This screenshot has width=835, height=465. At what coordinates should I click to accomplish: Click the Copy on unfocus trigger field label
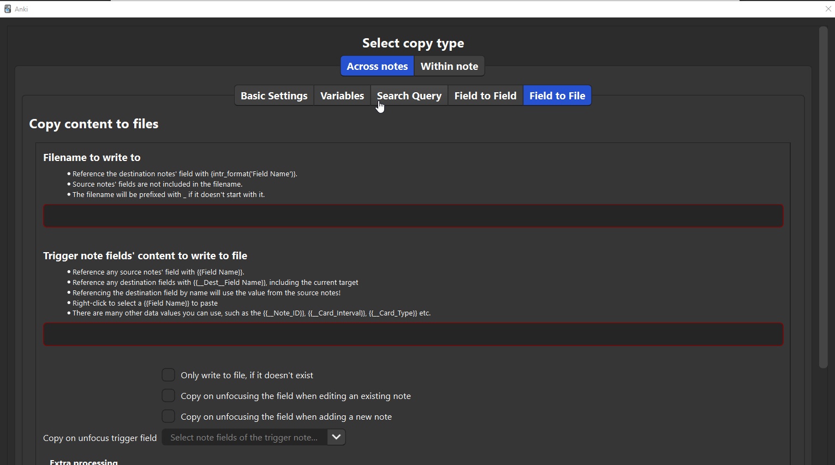100,438
